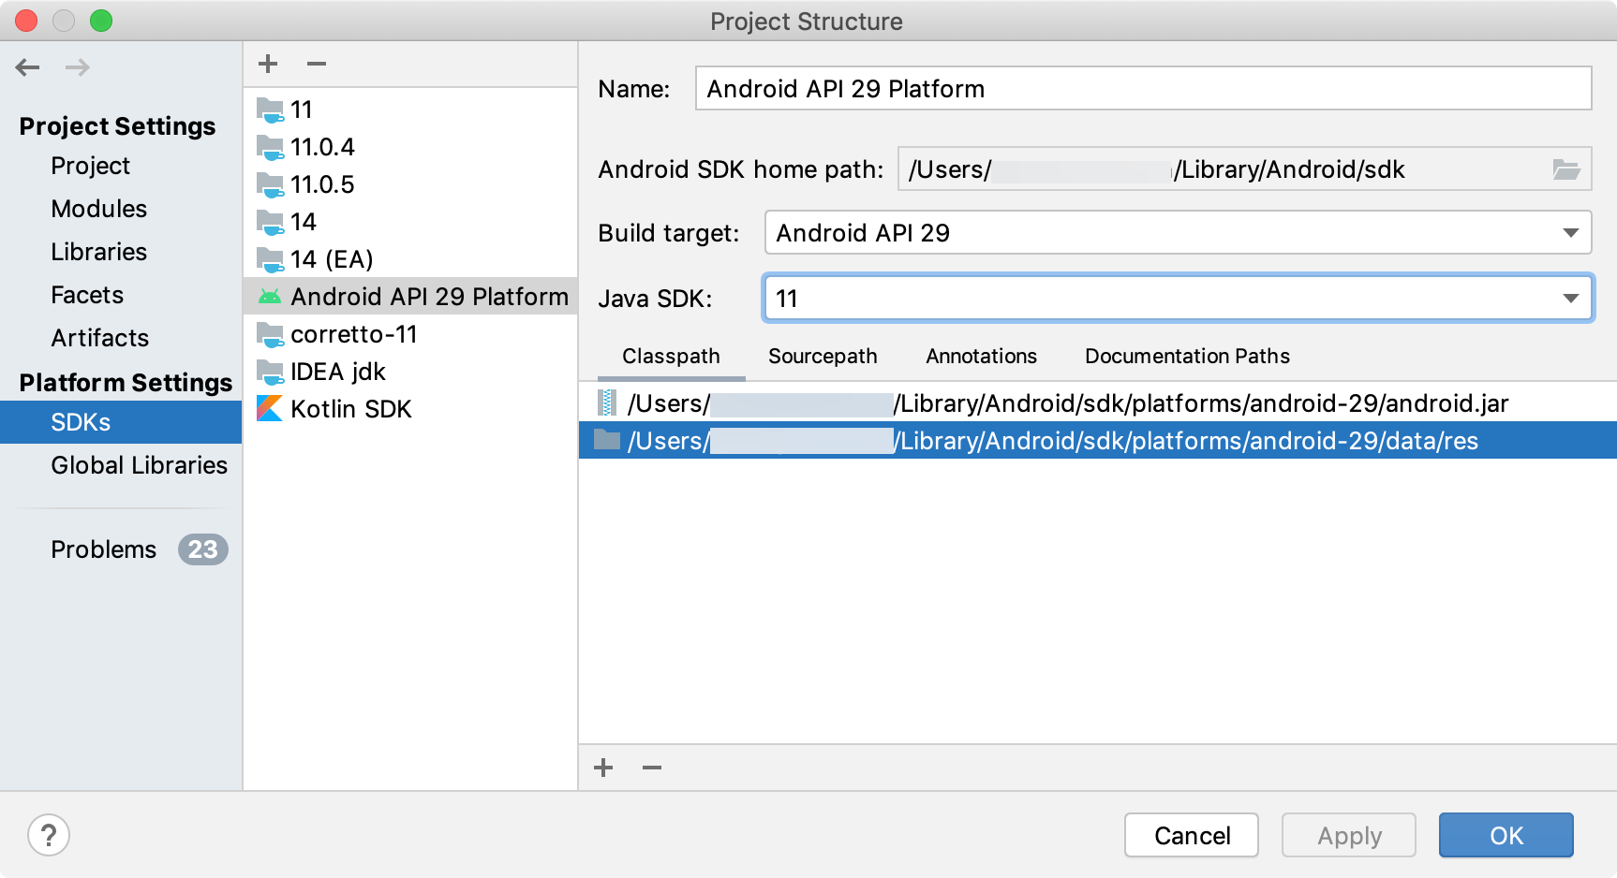Browse for Android SDK home path folder
This screenshot has width=1617, height=878.
click(1566, 169)
